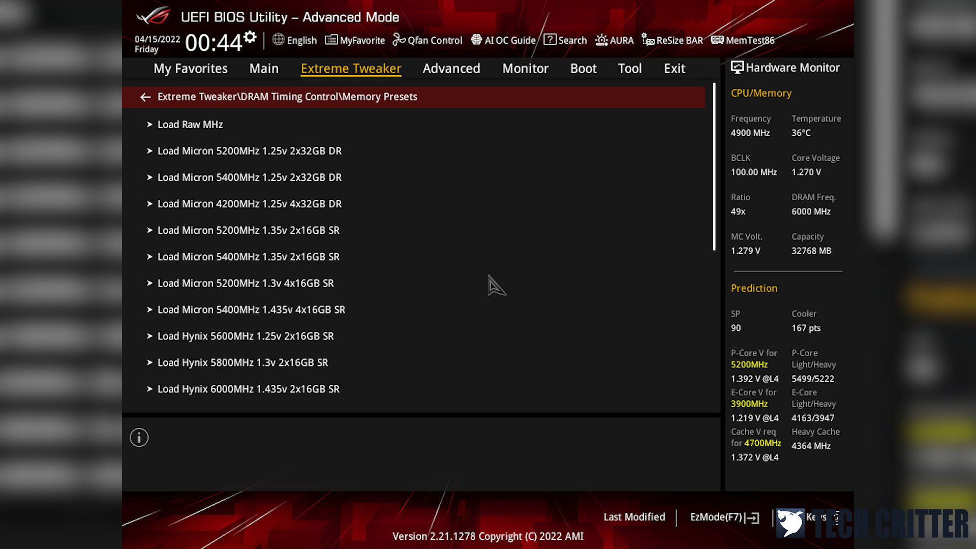Image resolution: width=976 pixels, height=549 pixels.
Task: Click the MemTest86 label
Action: coord(750,40)
